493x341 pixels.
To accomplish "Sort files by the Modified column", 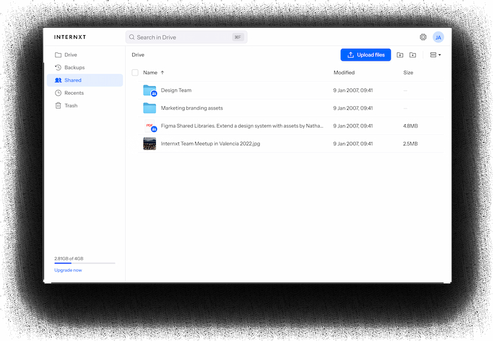I will [x=344, y=73].
